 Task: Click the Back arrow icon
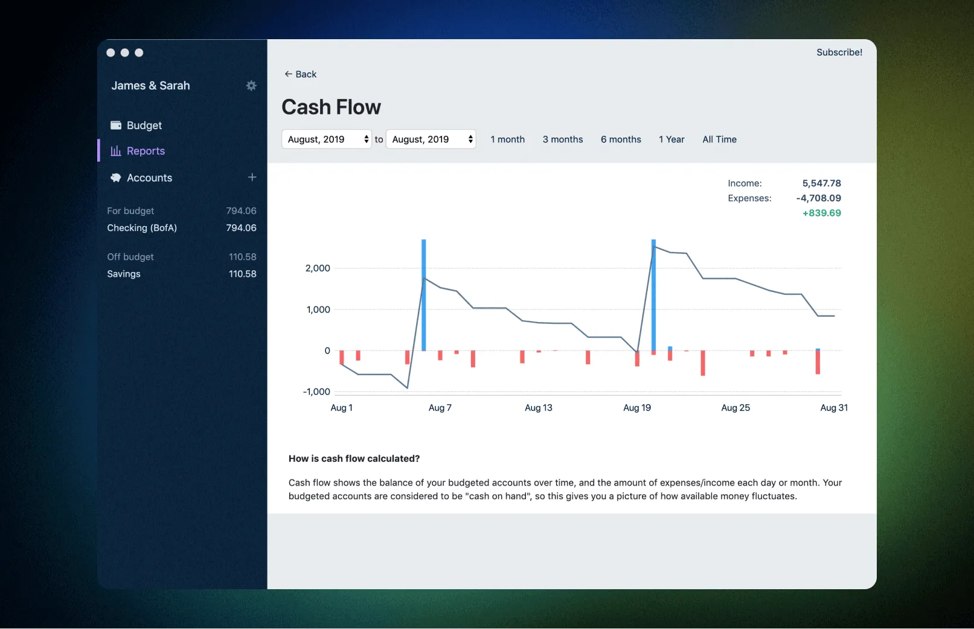pyautogui.click(x=288, y=74)
